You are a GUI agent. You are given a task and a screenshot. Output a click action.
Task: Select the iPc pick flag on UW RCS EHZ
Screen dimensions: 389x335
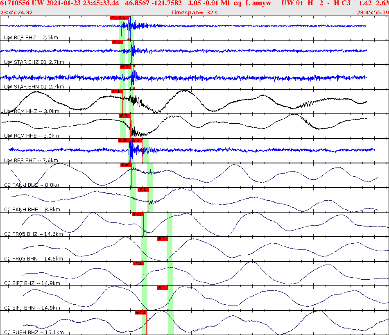114,18
